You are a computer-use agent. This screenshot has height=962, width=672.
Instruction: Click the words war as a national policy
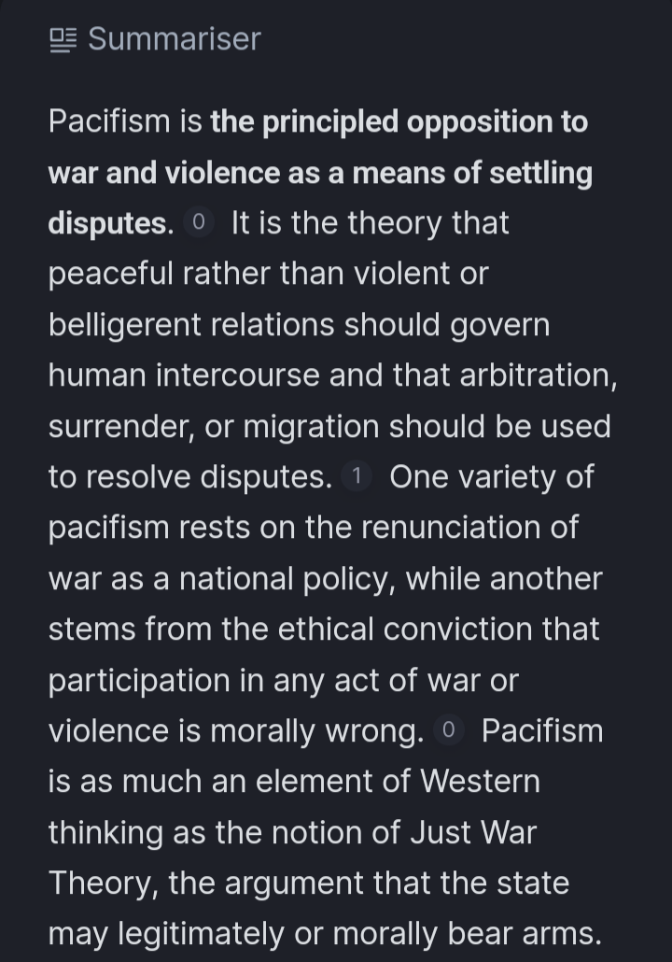click(222, 579)
